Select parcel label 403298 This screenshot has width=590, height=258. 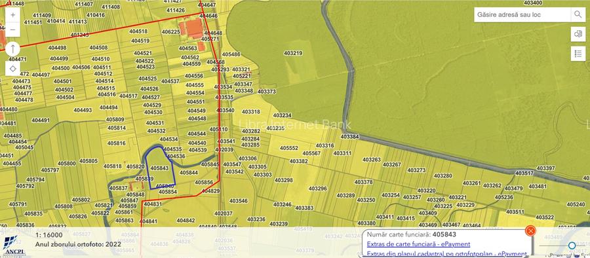pyautogui.click(x=284, y=180)
